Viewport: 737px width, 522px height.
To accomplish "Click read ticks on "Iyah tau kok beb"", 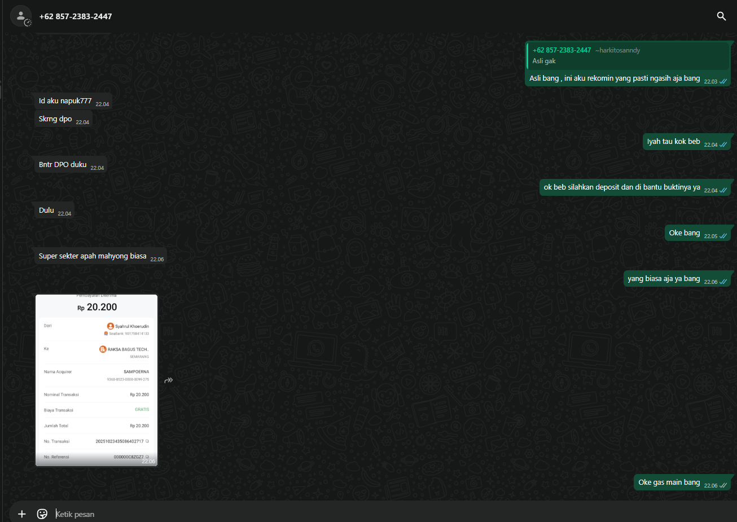I will 723,144.
